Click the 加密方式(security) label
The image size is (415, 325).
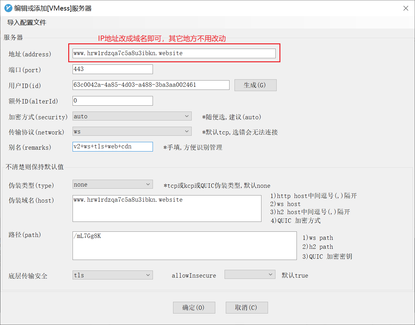coord(38,117)
